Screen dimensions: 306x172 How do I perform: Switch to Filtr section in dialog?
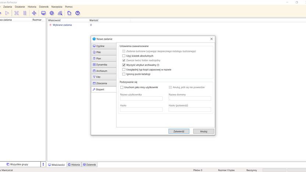[104, 77]
